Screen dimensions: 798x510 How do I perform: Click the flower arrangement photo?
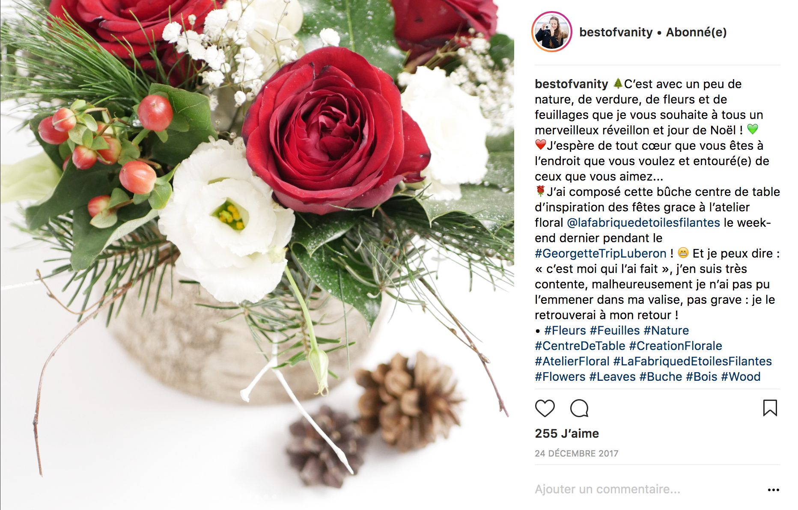[257, 255]
